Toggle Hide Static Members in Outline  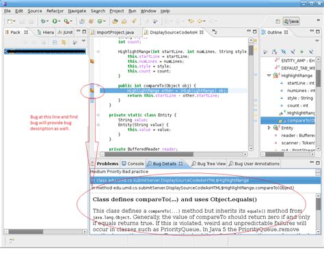point(293,52)
